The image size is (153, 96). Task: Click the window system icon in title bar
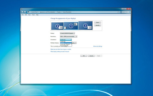22,9
